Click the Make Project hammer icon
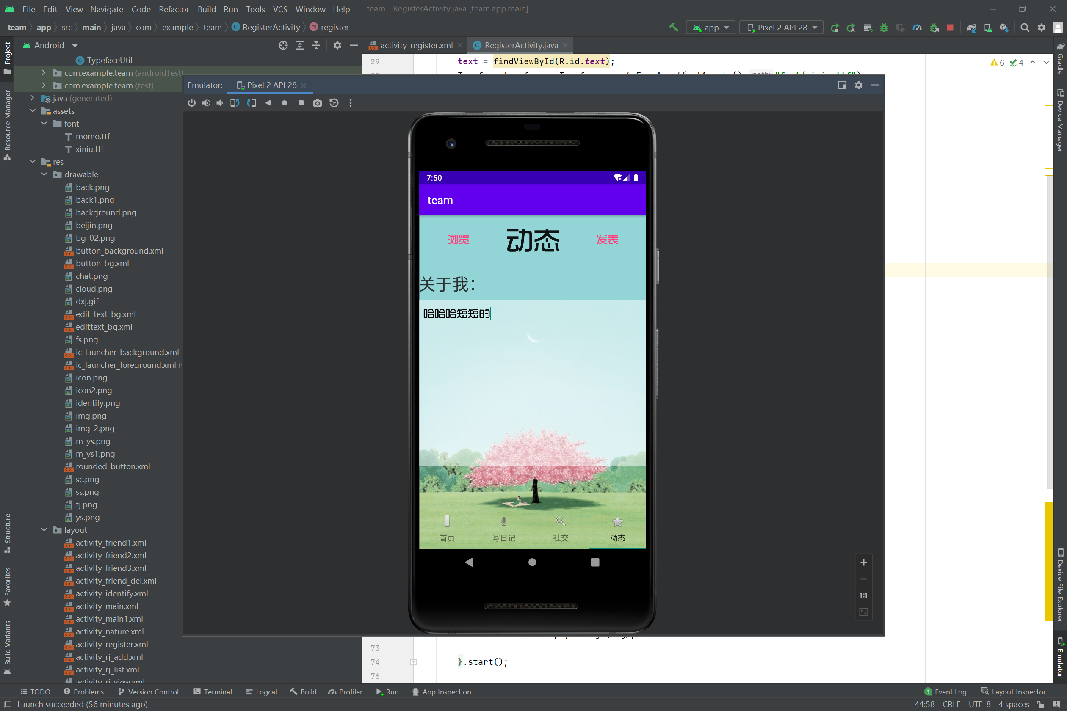 point(674,28)
